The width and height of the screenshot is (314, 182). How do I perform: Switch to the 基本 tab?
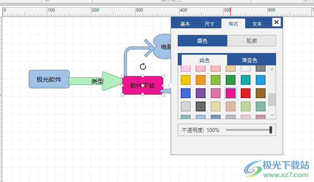[x=185, y=24]
